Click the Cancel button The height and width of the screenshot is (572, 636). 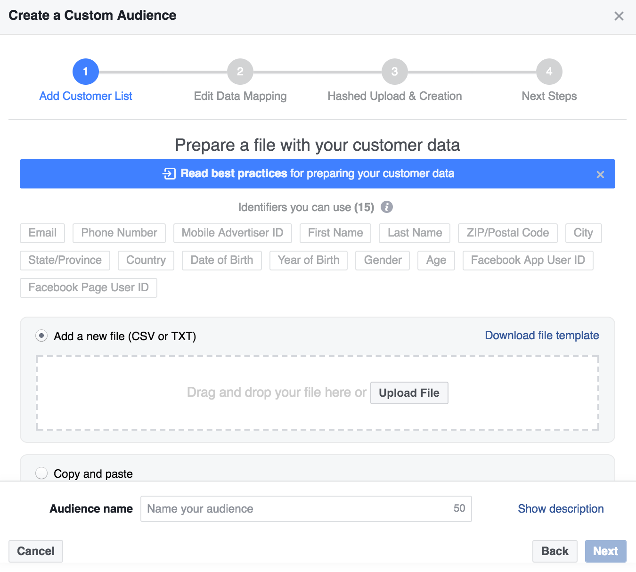tap(36, 551)
